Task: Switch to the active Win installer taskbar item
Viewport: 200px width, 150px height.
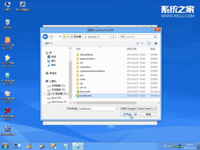Action: 78,146
